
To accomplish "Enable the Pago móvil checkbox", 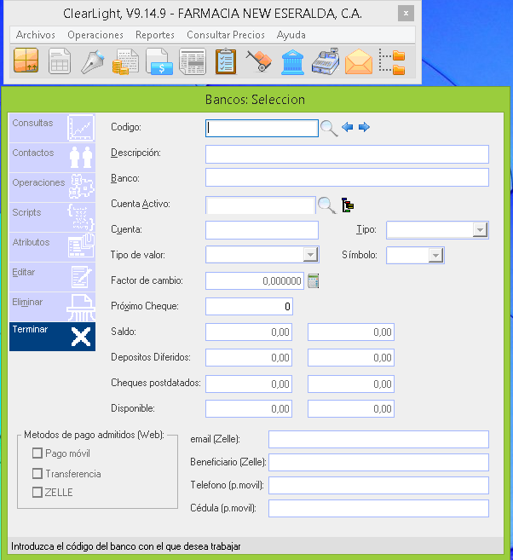I will pyautogui.click(x=37, y=453).
